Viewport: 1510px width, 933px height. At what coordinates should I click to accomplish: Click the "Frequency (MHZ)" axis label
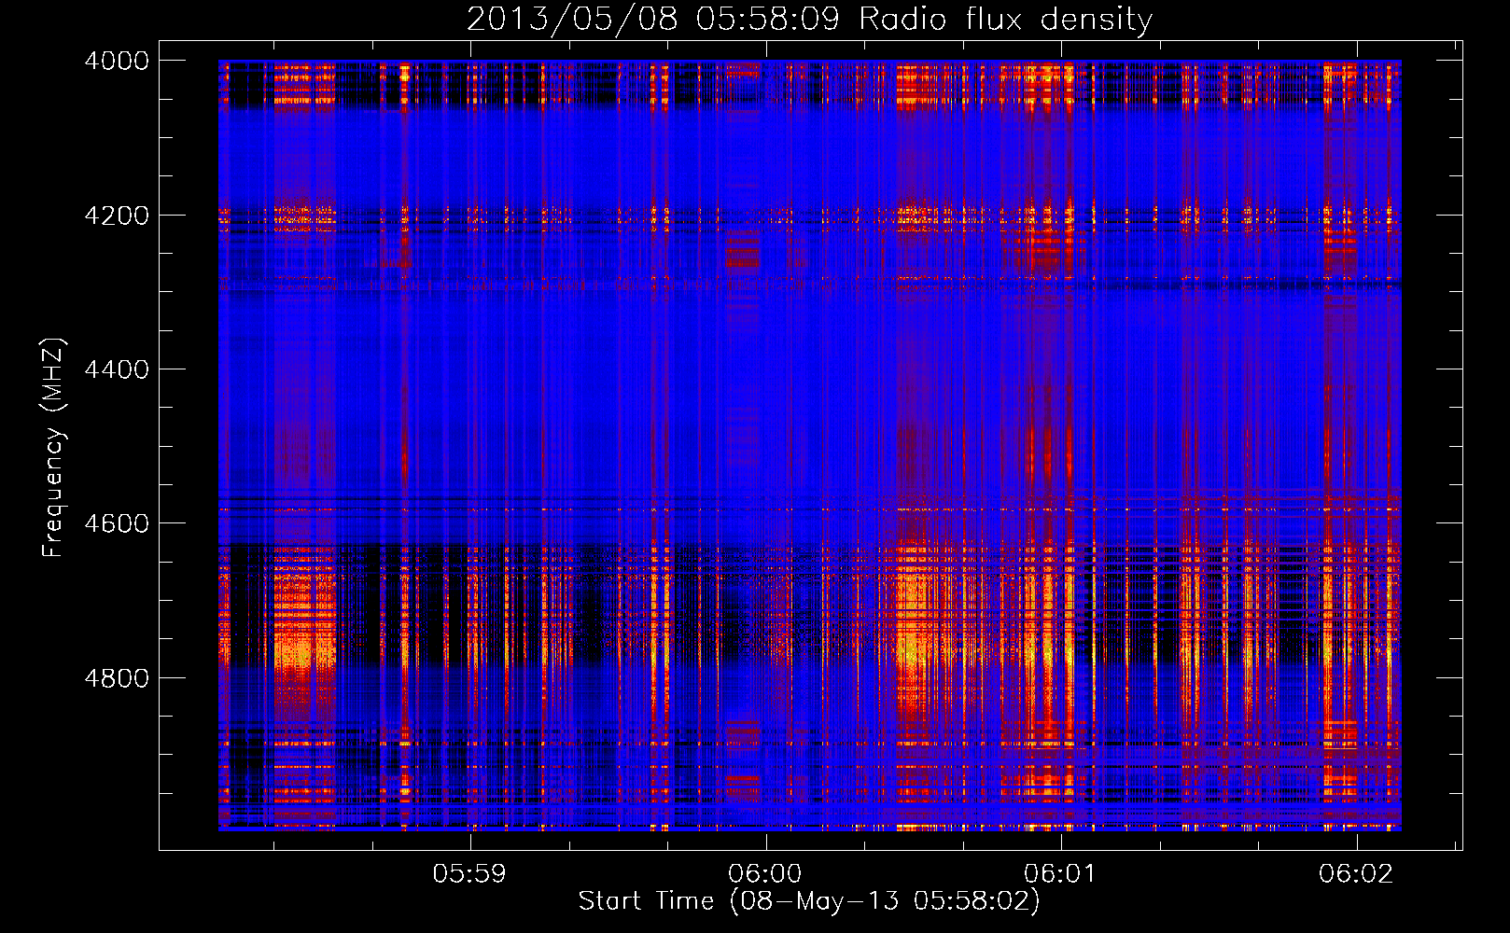click(53, 448)
